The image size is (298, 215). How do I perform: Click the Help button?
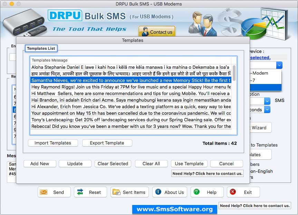pos(207,192)
